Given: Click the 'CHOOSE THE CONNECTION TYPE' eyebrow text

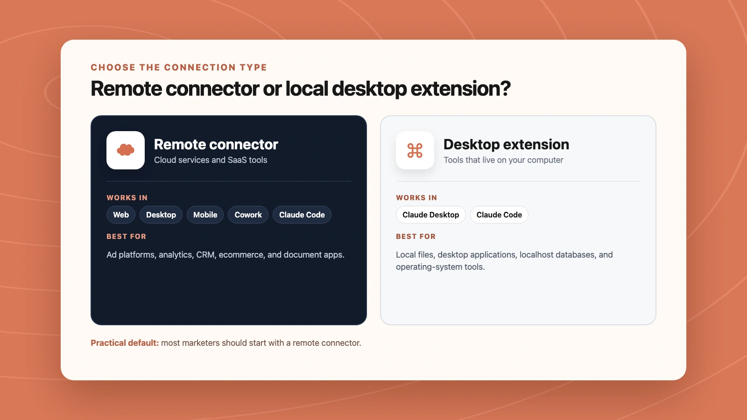Looking at the screenshot, I should click(179, 67).
